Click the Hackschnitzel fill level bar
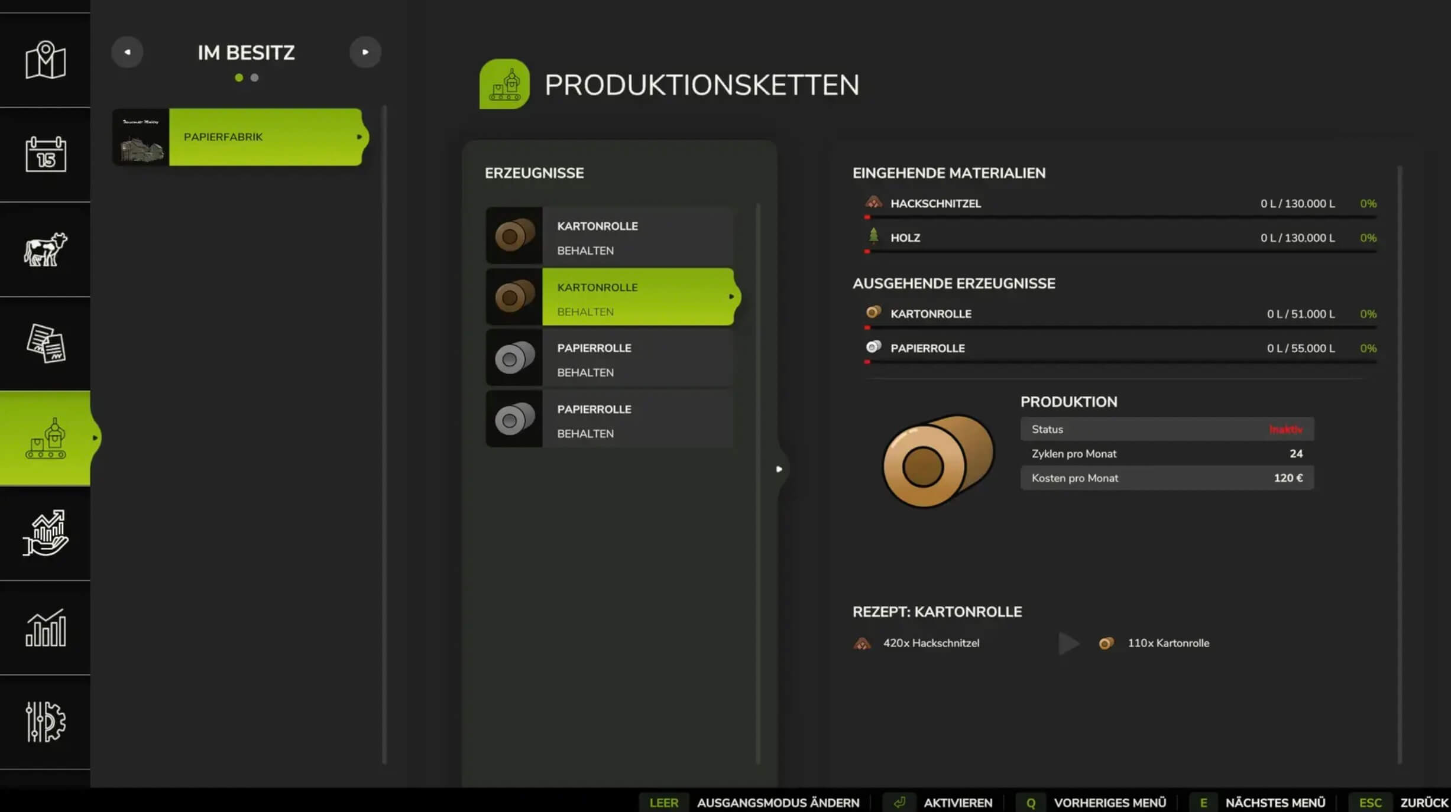Image resolution: width=1451 pixels, height=812 pixels. tap(1120, 217)
